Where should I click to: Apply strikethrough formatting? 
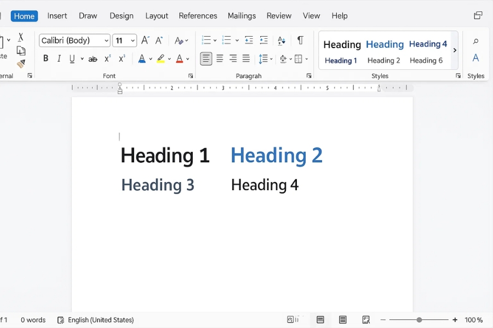pos(93,58)
